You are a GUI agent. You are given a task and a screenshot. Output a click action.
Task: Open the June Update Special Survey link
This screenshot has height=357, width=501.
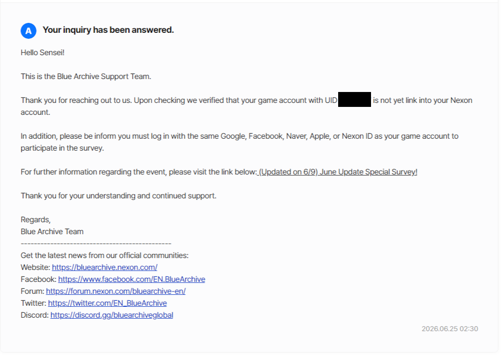click(338, 172)
